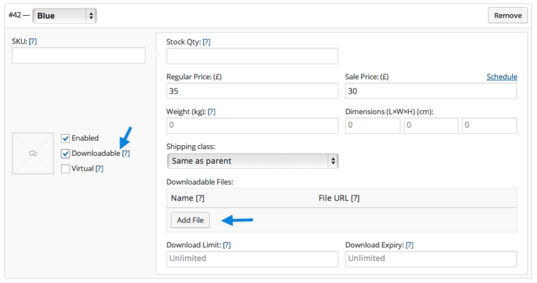This screenshot has width=537, height=283.
Task: Click the Weight (kg) help icon
Action: point(211,111)
